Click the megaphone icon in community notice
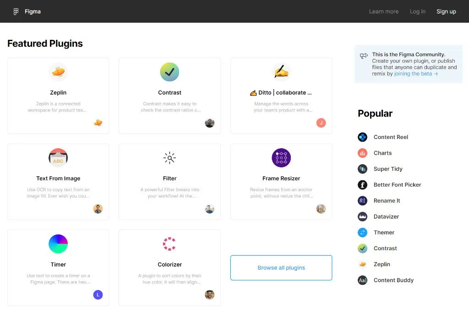Image resolution: width=469 pixels, height=311 pixels. click(364, 55)
